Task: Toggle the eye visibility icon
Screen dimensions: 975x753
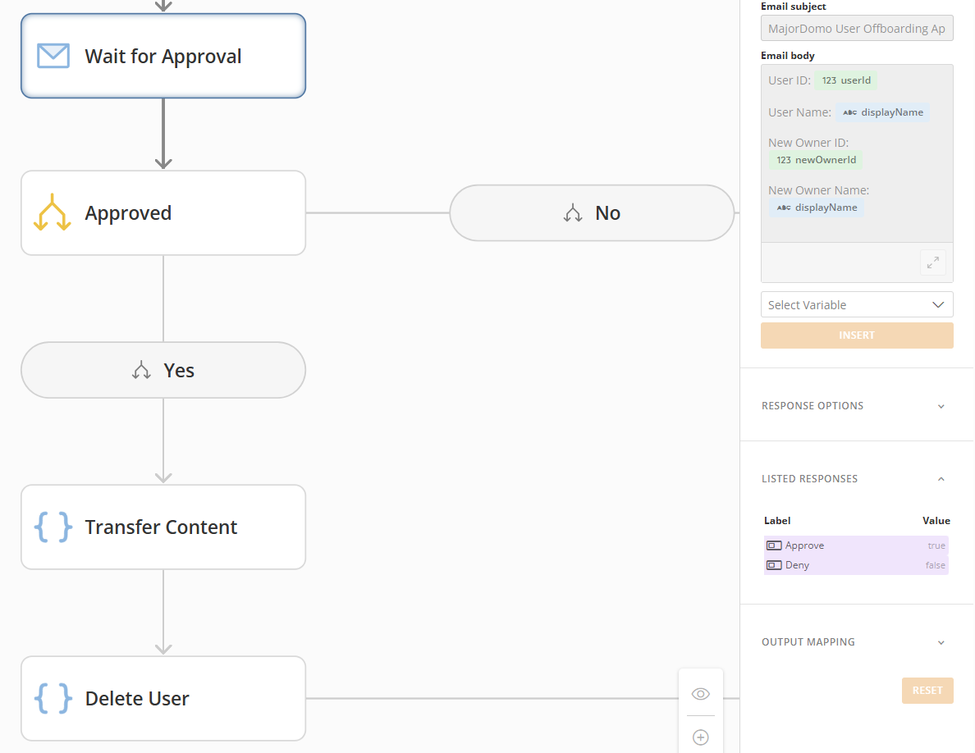Action: click(701, 694)
